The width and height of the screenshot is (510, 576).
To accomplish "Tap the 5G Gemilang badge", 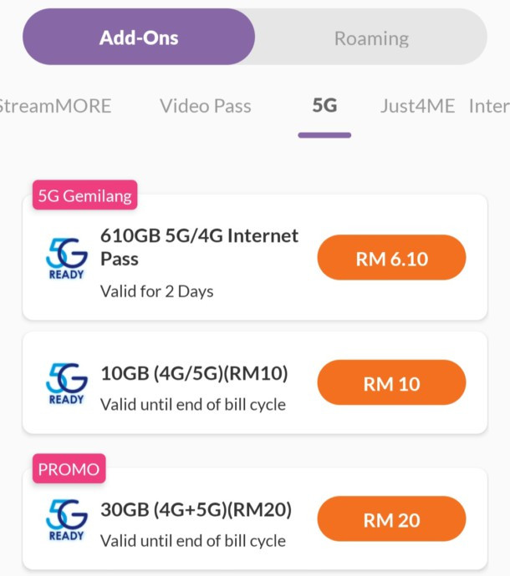I will click(x=84, y=196).
